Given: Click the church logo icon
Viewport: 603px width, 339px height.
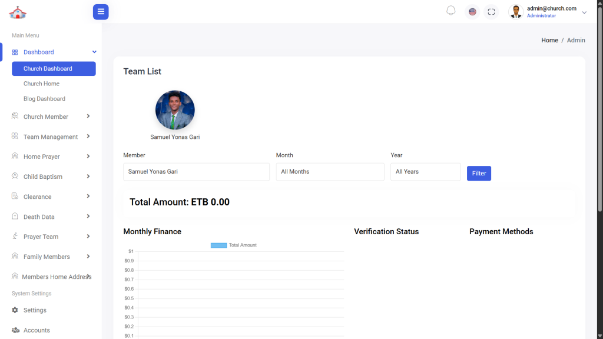Looking at the screenshot, I should [18, 12].
